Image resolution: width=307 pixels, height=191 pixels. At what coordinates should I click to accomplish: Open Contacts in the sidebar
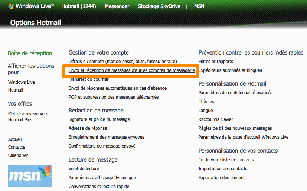pos(17,147)
